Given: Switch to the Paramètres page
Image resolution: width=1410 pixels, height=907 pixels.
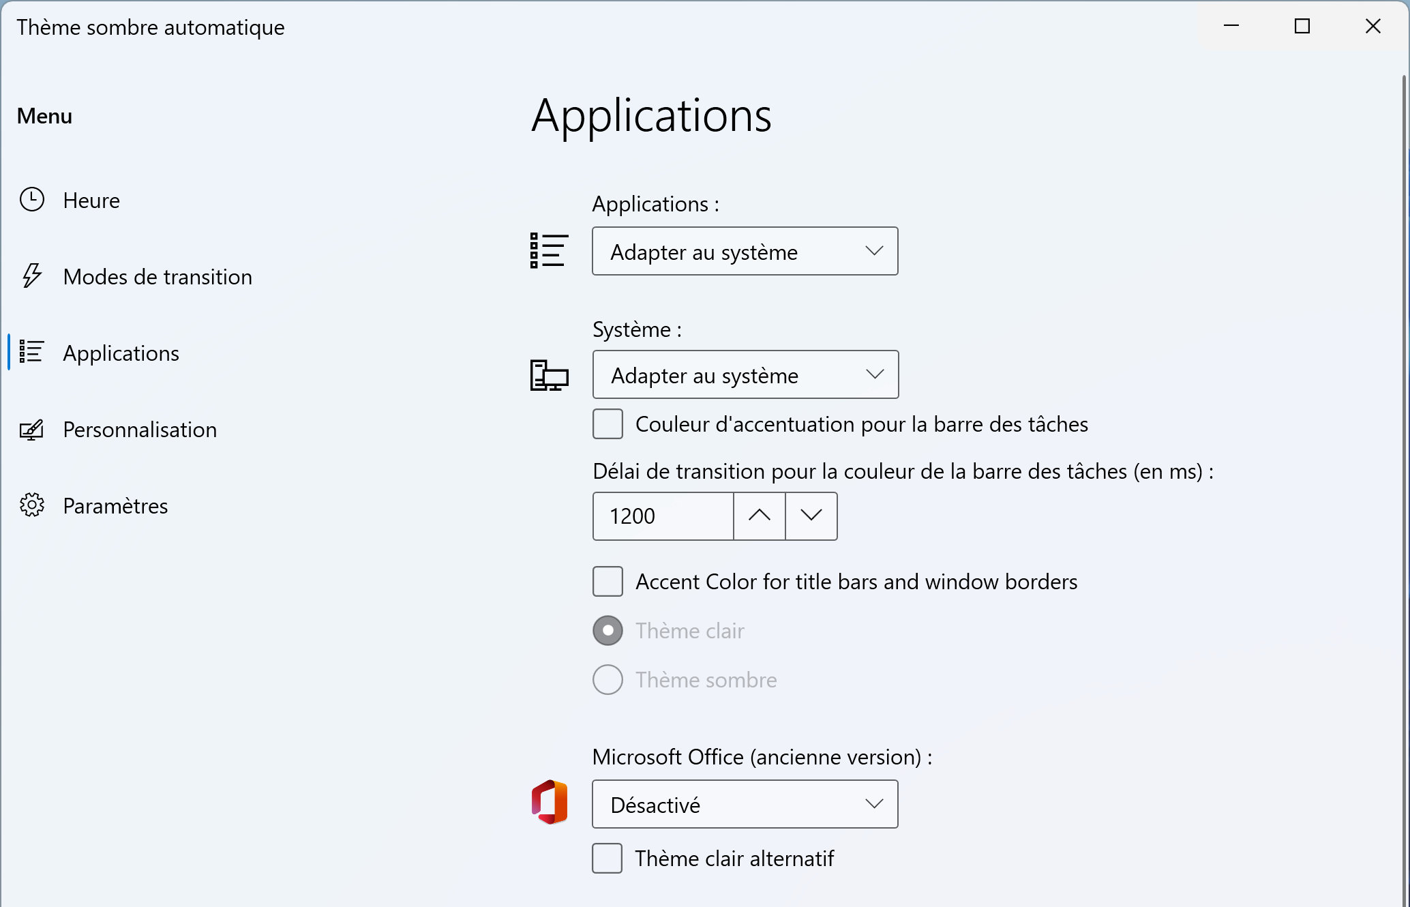Looking at the screenshot, I should (x=115, y=506).
